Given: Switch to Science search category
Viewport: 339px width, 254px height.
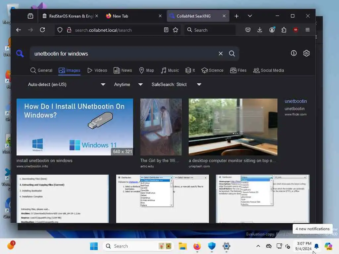Looking at the screenshot, I should 212,70.
